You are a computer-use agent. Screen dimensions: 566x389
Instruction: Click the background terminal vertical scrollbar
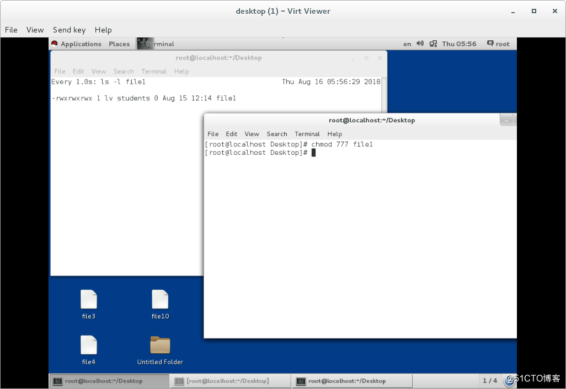tap(384, 95)
